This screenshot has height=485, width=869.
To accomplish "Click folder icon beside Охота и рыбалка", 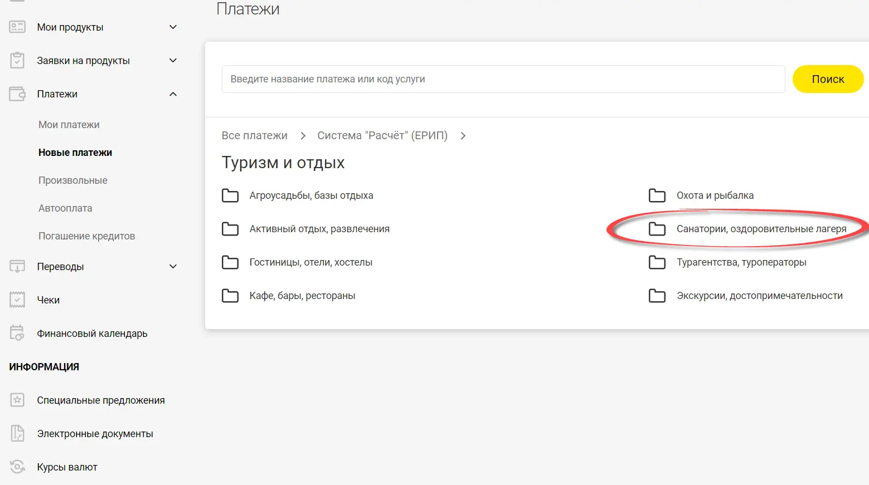I will (657, 195).
